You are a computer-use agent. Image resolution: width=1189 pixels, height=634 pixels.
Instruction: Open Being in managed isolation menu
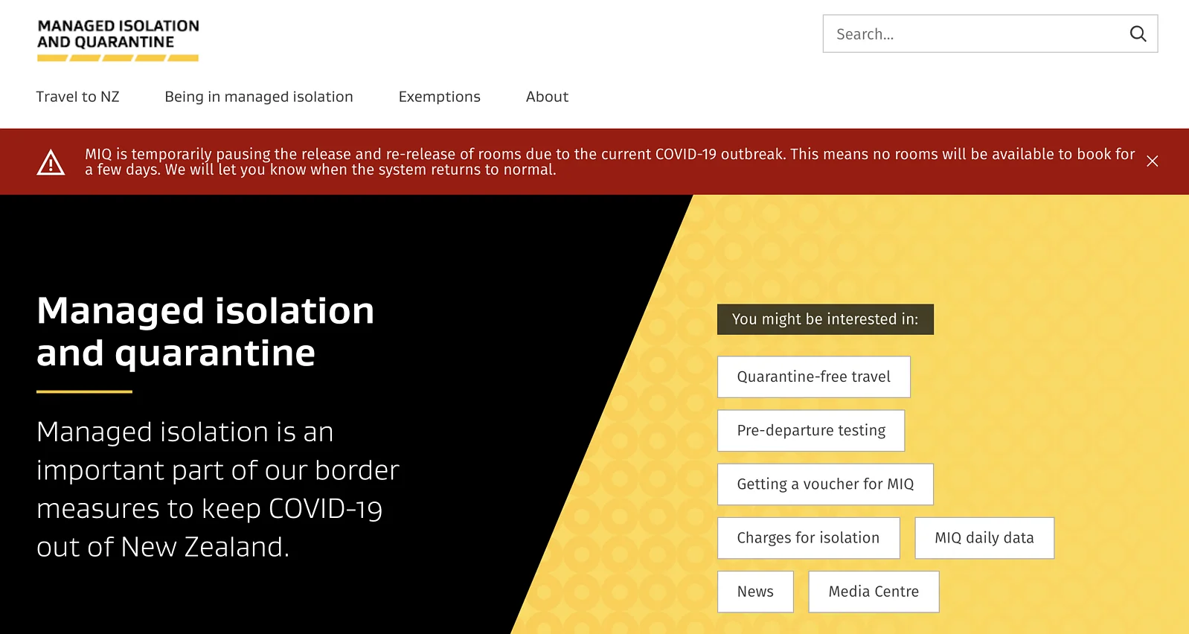pyautogui.click(x=259, y=97)
